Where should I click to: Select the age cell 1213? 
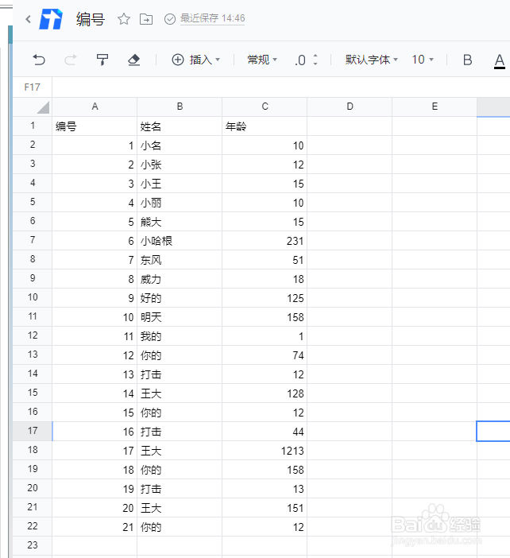(x=265, y=451)
